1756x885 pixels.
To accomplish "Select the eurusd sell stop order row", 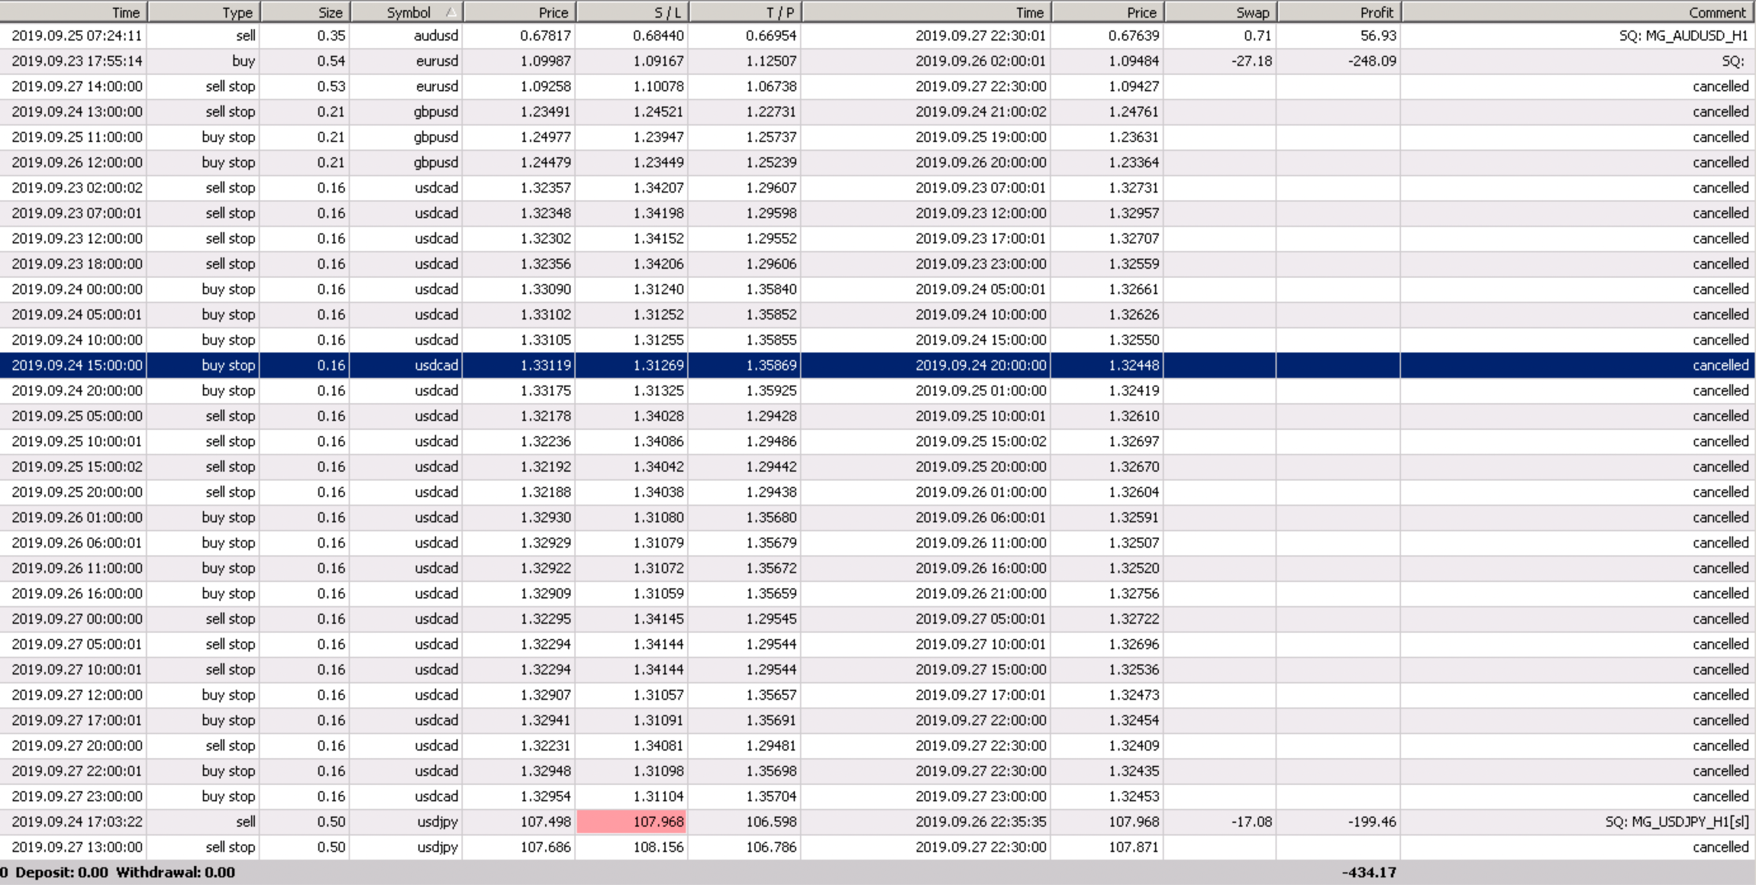I will [x=436, y=86].
